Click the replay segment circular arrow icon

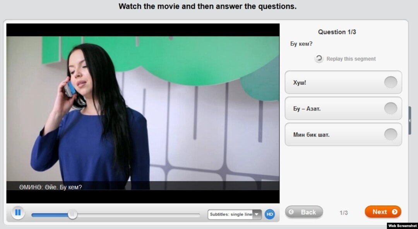319,59
